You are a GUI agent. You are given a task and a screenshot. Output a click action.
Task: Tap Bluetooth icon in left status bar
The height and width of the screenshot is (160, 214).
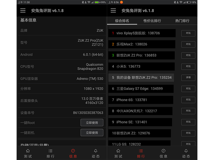pos(83,2)
